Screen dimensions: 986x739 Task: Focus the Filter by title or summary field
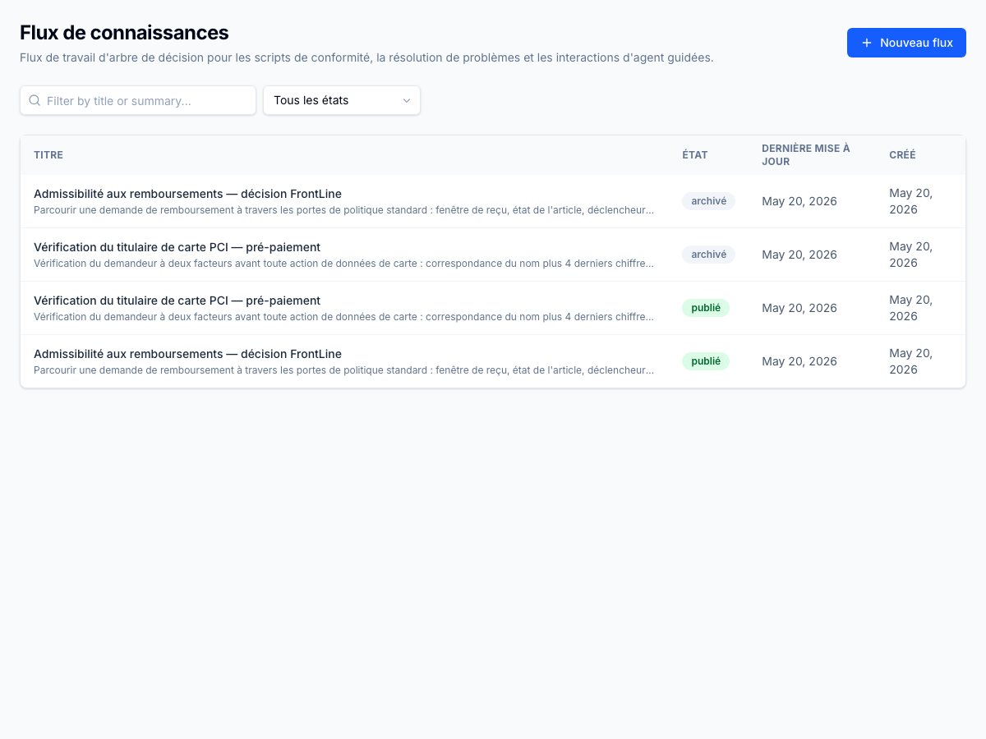pos(138,100)
